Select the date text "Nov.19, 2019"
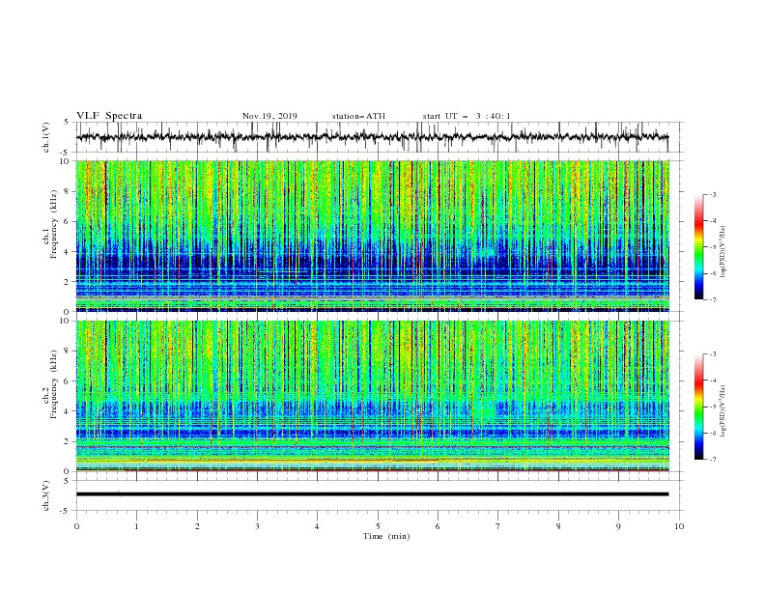This screenshot has width=765, height=591. coord(269,116)
